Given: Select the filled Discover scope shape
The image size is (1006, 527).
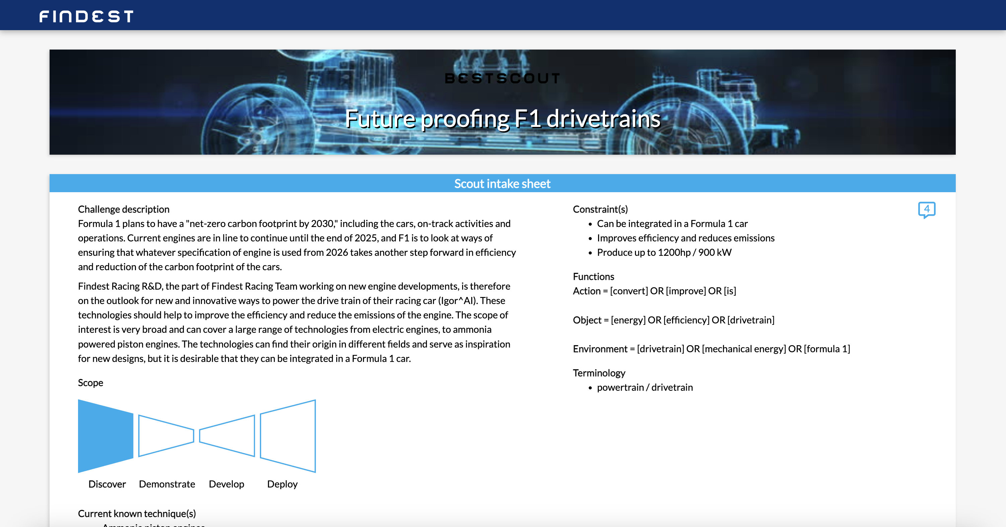Looking at the screenshot, I should click(x=105, y=436).
